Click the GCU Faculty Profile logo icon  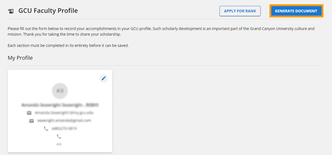[11, 11]
